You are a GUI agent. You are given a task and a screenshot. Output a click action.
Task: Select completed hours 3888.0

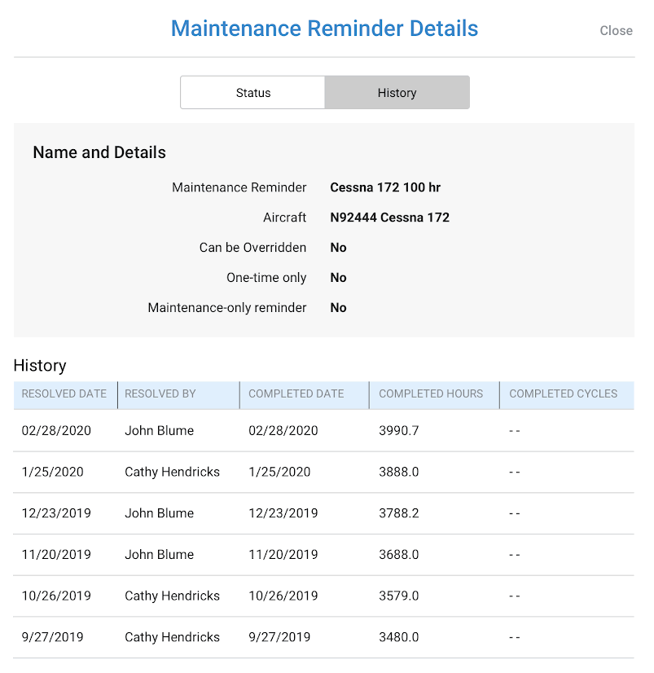pos(398,472)
